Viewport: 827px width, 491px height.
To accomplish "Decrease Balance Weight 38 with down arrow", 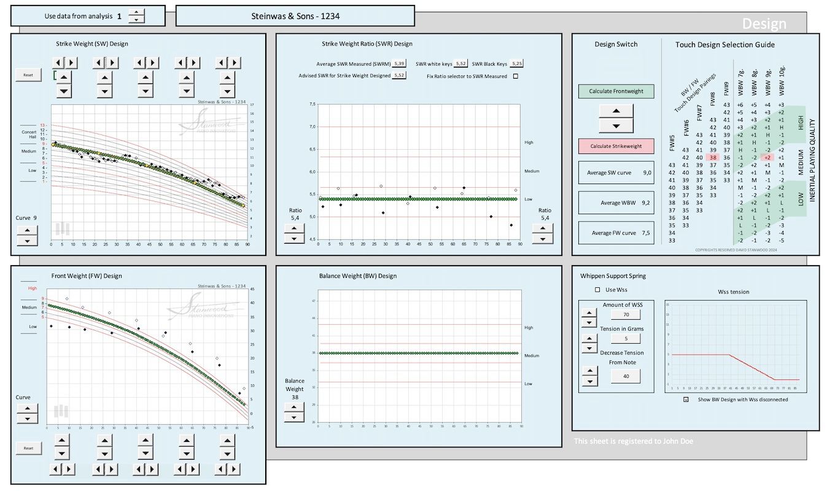I will [x=294, y=417].
